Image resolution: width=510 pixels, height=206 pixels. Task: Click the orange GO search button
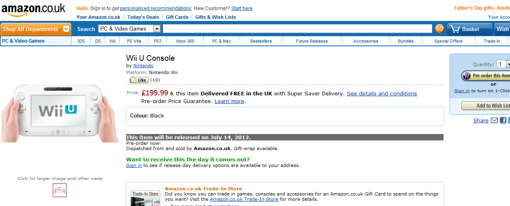coord(439,29)
